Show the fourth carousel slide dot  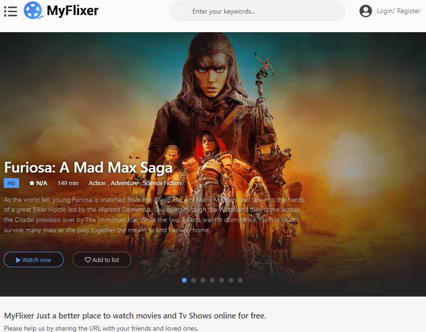pos(212,280)
